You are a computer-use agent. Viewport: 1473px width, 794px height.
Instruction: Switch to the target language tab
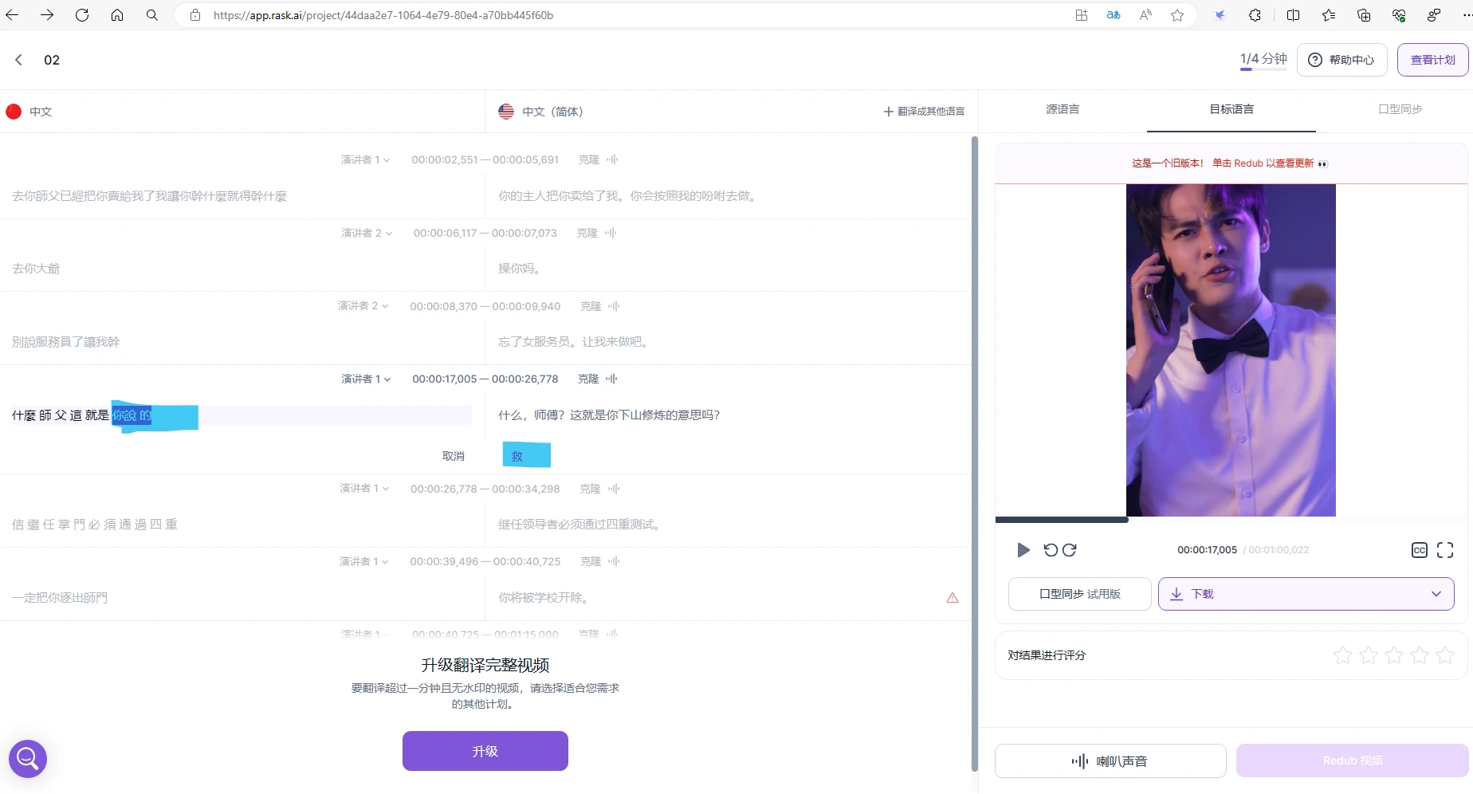[1231, 109]
